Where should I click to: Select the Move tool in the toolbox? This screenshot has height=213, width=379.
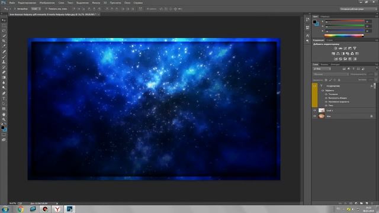click(x=4, y=20)
